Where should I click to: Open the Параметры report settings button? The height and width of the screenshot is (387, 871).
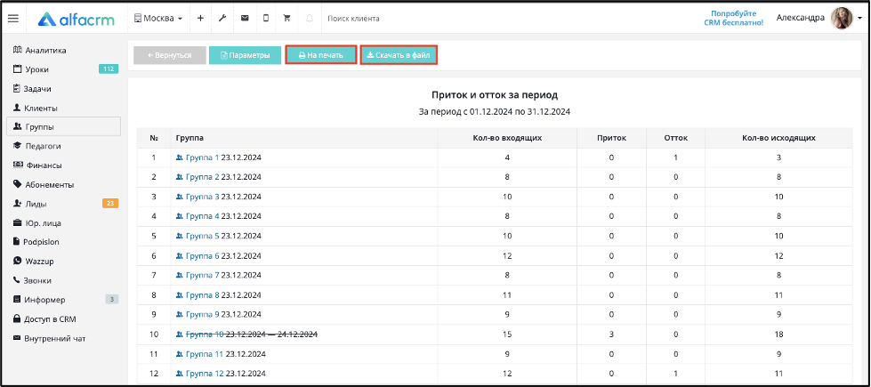pos(245,55)
